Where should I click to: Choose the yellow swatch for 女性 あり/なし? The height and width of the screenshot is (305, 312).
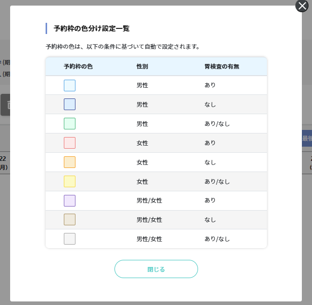[69, 182]
